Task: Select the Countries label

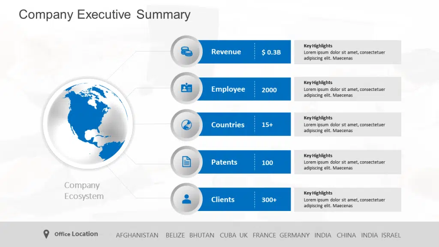Action: [228, 125]
